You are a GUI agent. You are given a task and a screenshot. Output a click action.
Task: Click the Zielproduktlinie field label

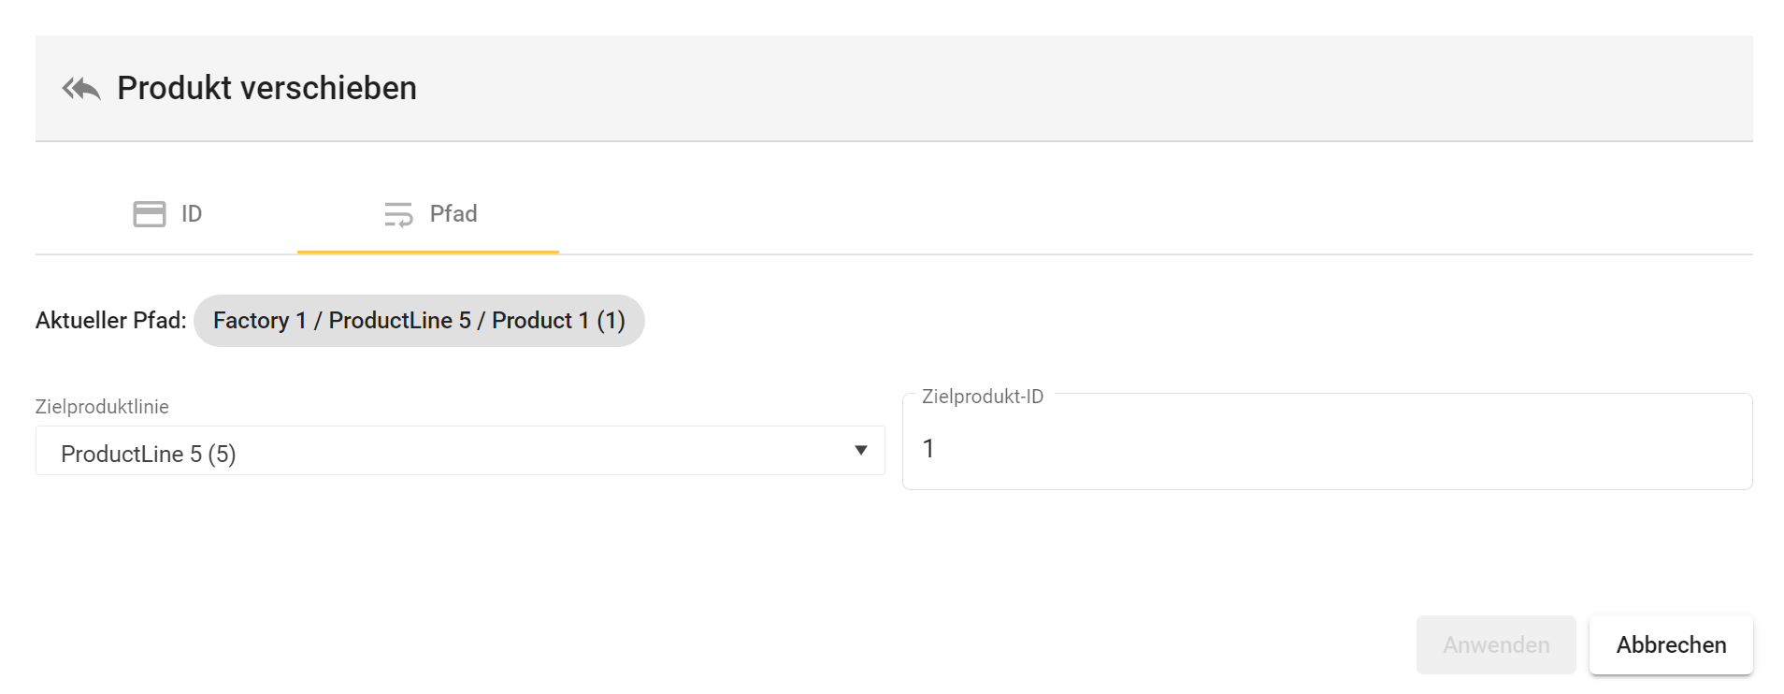102,407
